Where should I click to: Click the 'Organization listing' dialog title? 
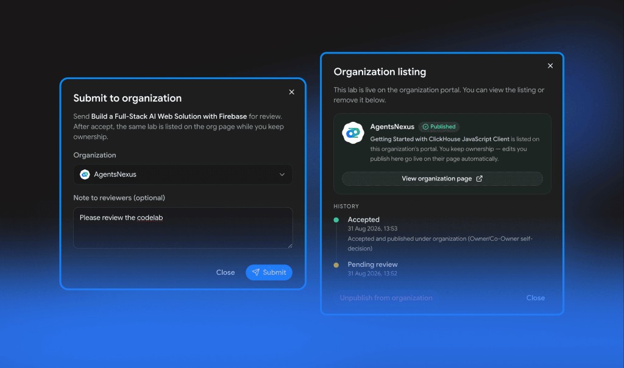click(380, 72)
